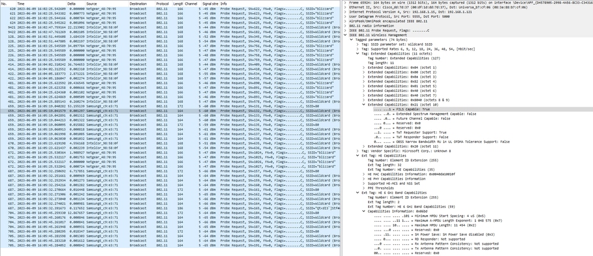593x256 pixels.
Task: Expand the PPE Thresholds node
Action: 364,188
